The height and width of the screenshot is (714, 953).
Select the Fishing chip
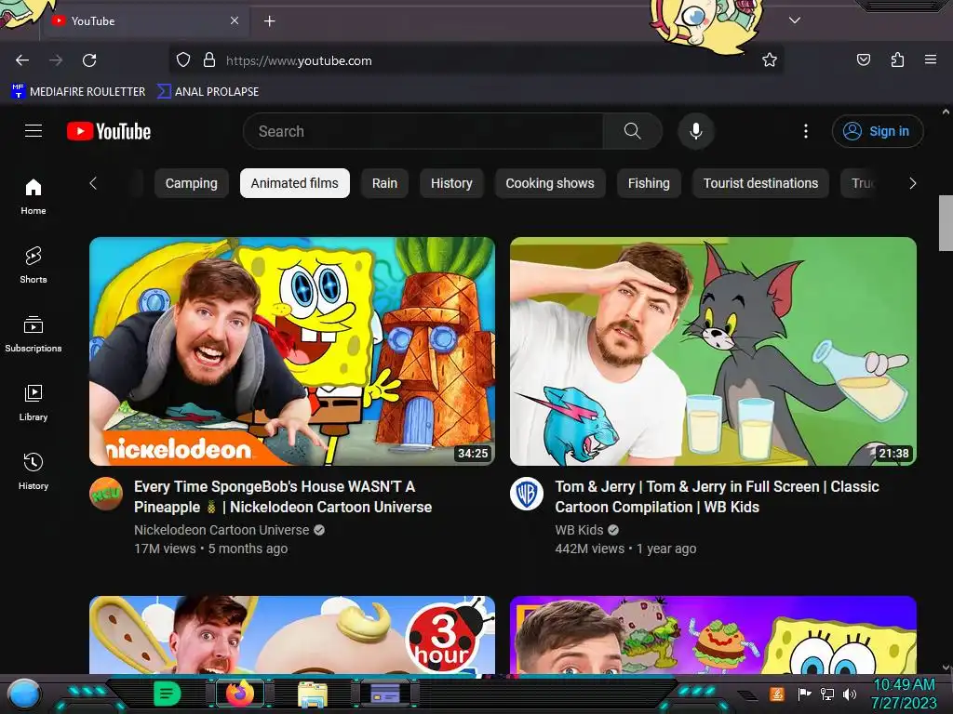point(649,183)
